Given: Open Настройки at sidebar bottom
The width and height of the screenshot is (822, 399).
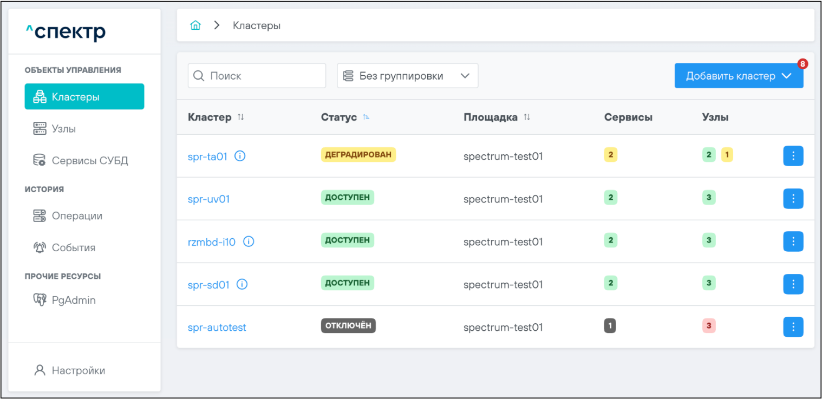Looking at the screenshot, I should [x=78, y=370].
